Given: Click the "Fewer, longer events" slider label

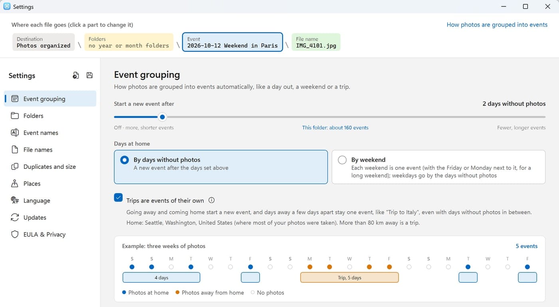Looking at the screenshot, I should coord(521,128).
